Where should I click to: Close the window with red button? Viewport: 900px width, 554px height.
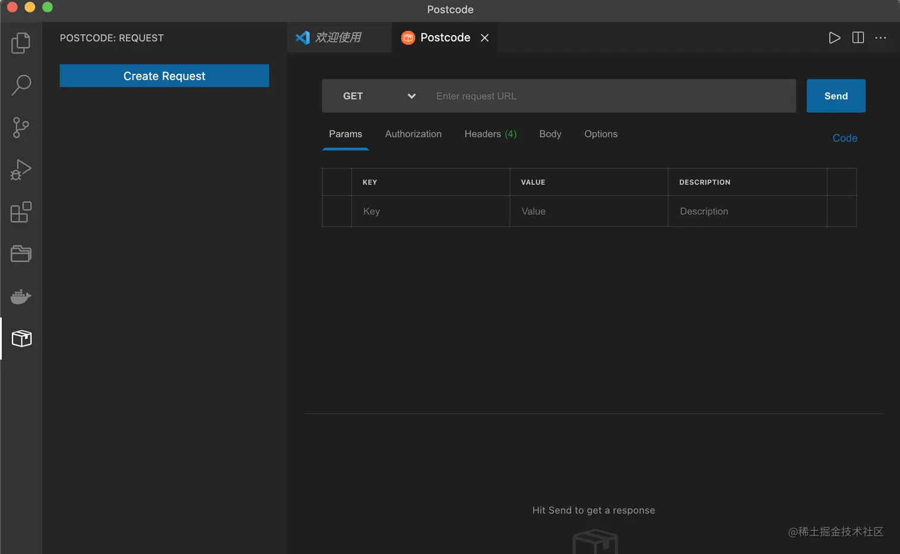[12, 7]
